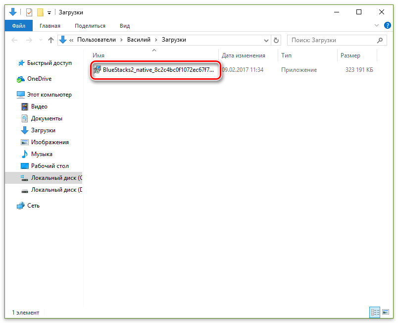Click the New Folder icon in title bar
Screen dimensions: 398x323
point(41,12)
